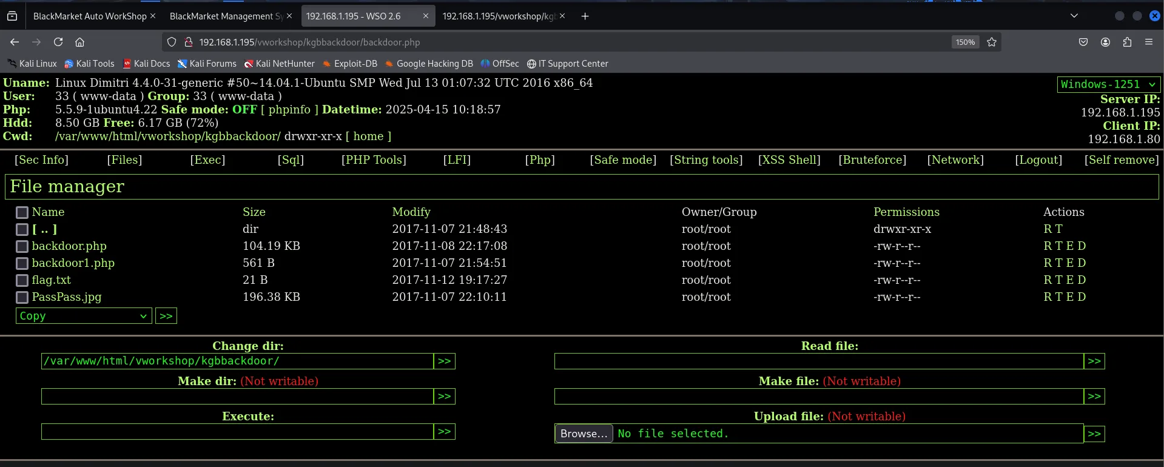This screenshot has height=467, width=1164.
Task: Open the [Bruteforce] menu item
Action: pos(872,160)
